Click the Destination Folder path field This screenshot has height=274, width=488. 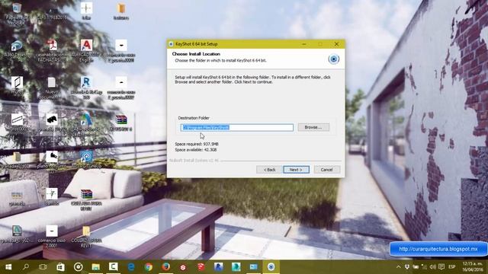[x=237, y=127]
